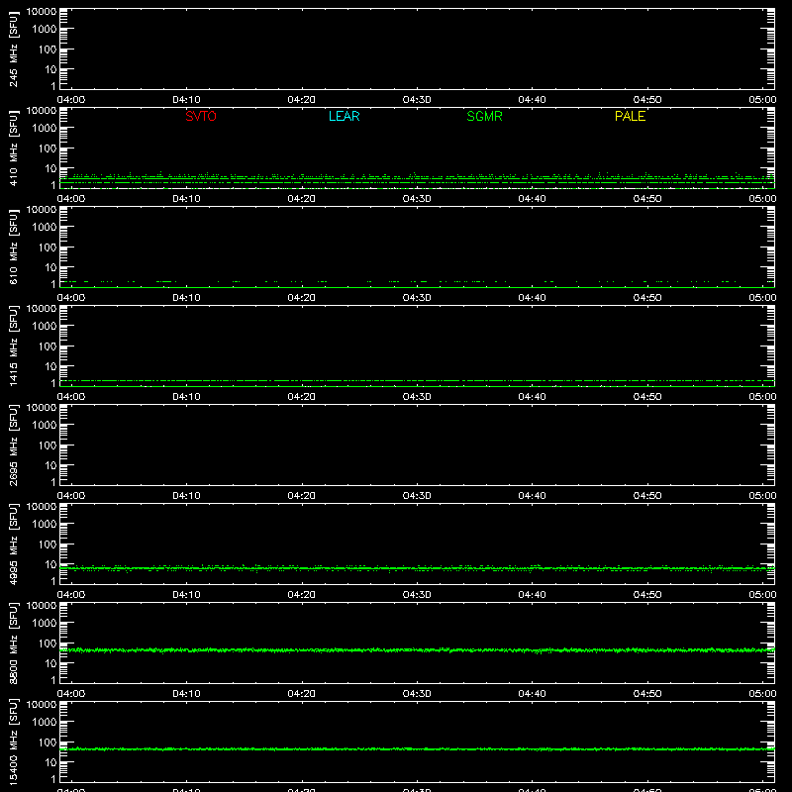
Task: Click the dashed green trace in the 1415 MHz plot
Action: tap(417, 380)
